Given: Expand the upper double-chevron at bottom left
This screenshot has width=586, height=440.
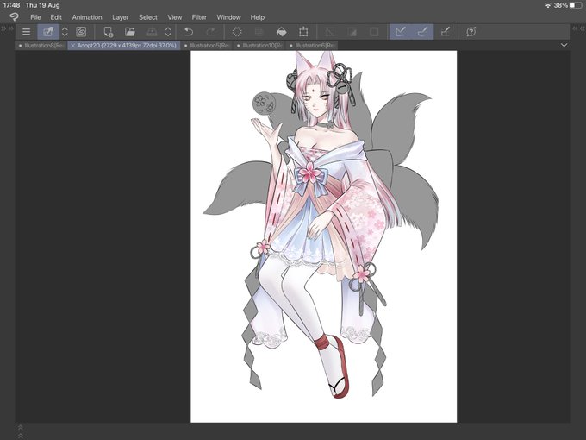Looking at the screenshot, I should click(21, 427).
